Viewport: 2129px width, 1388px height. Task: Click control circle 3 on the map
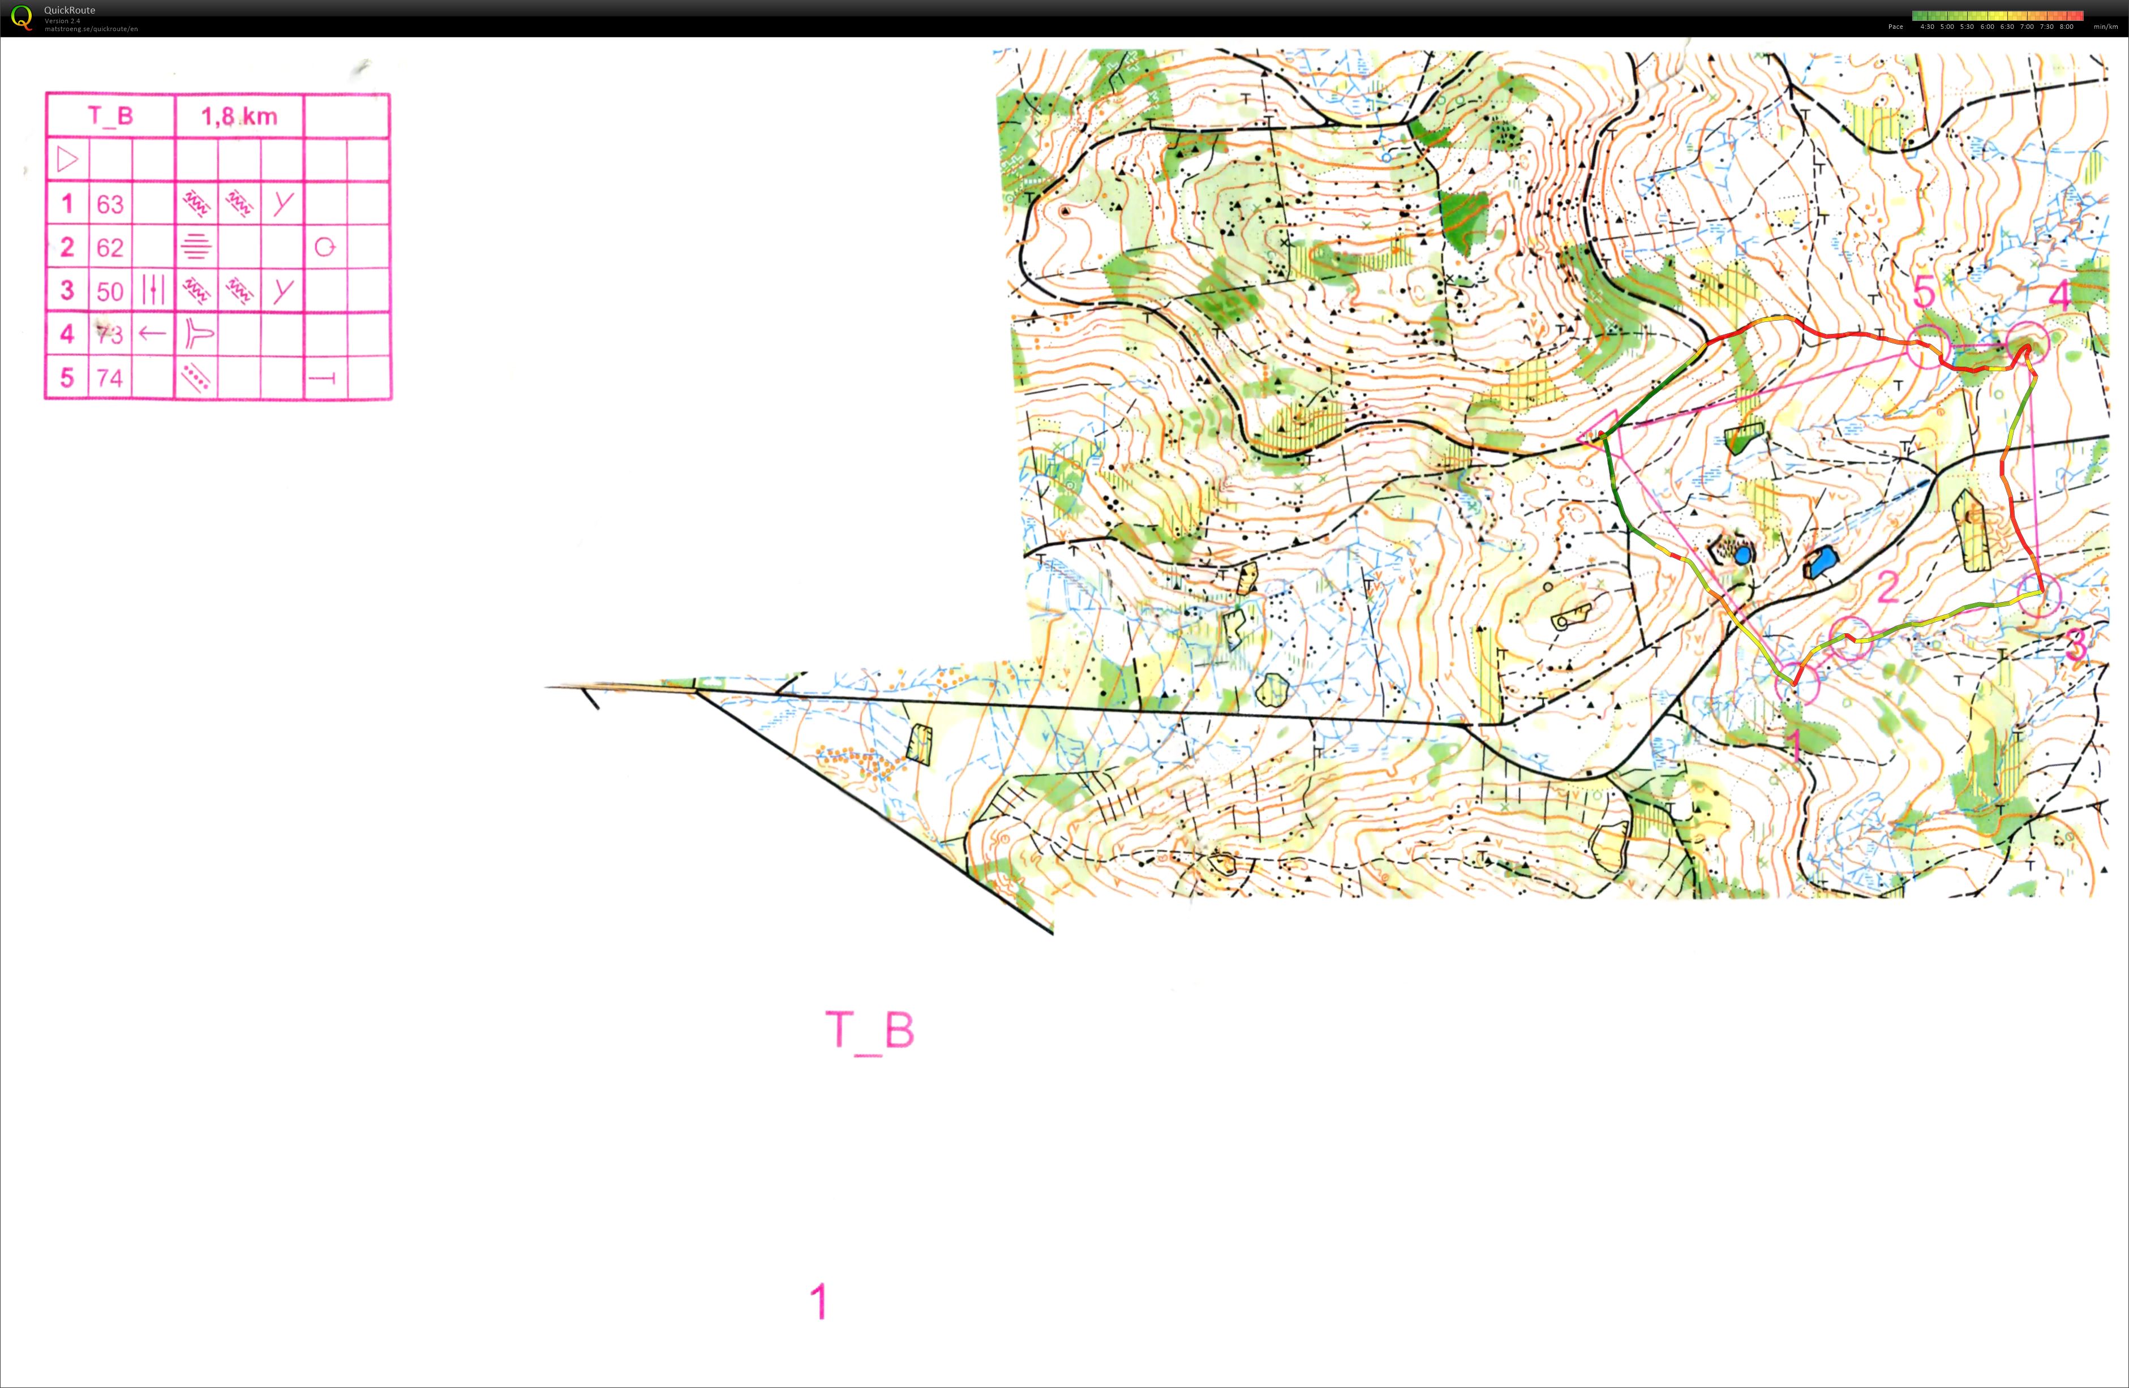click(x=2038, y=596)
